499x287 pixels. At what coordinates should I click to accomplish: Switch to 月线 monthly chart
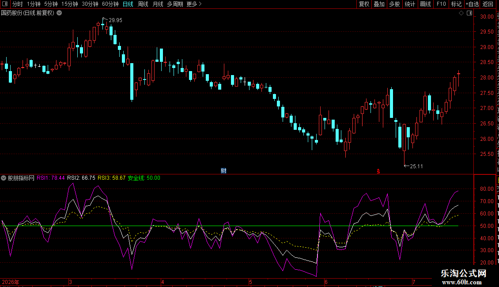click(158, 4)
